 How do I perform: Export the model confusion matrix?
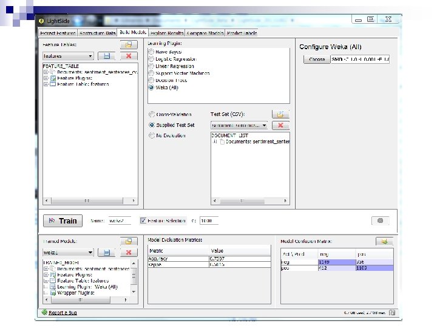coord(384,242)
